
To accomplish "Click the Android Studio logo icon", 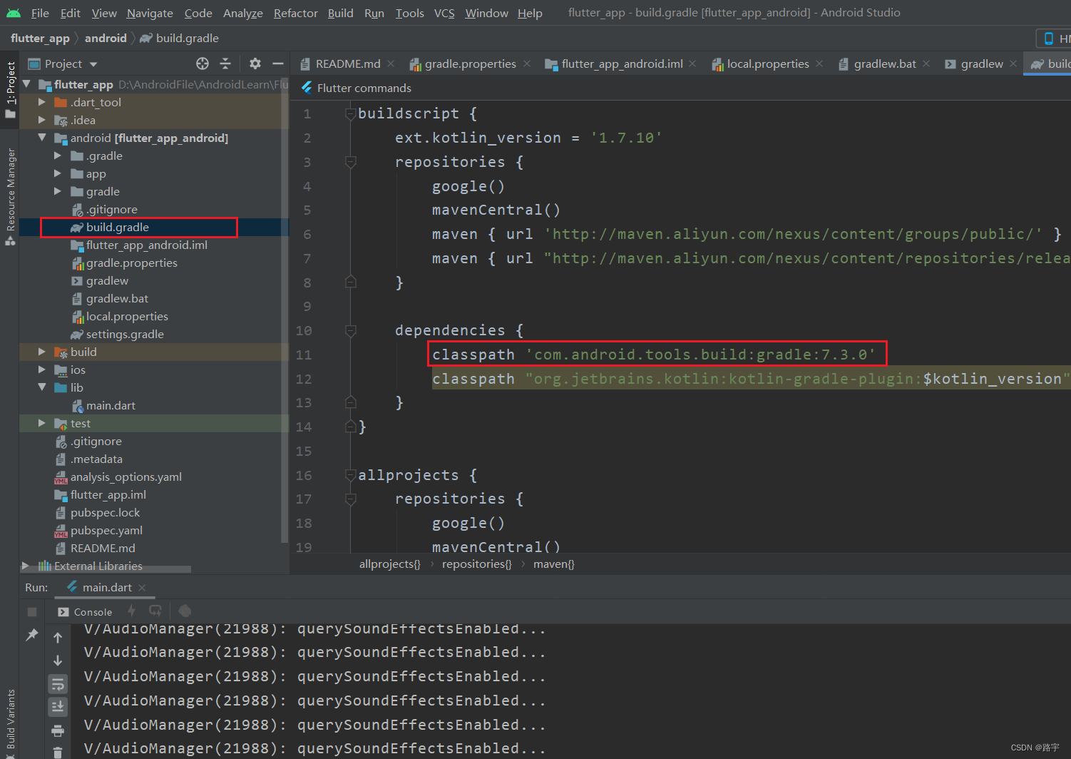I will click(x=14, y=13).
